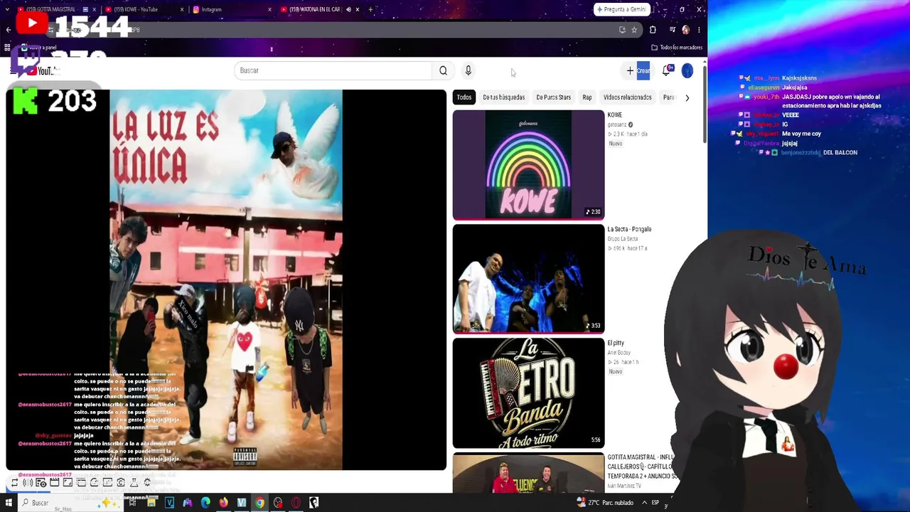910x512 pixels.
Task: Mute the WATONA EN EL CAR tab audio
Action: [348, 9]
